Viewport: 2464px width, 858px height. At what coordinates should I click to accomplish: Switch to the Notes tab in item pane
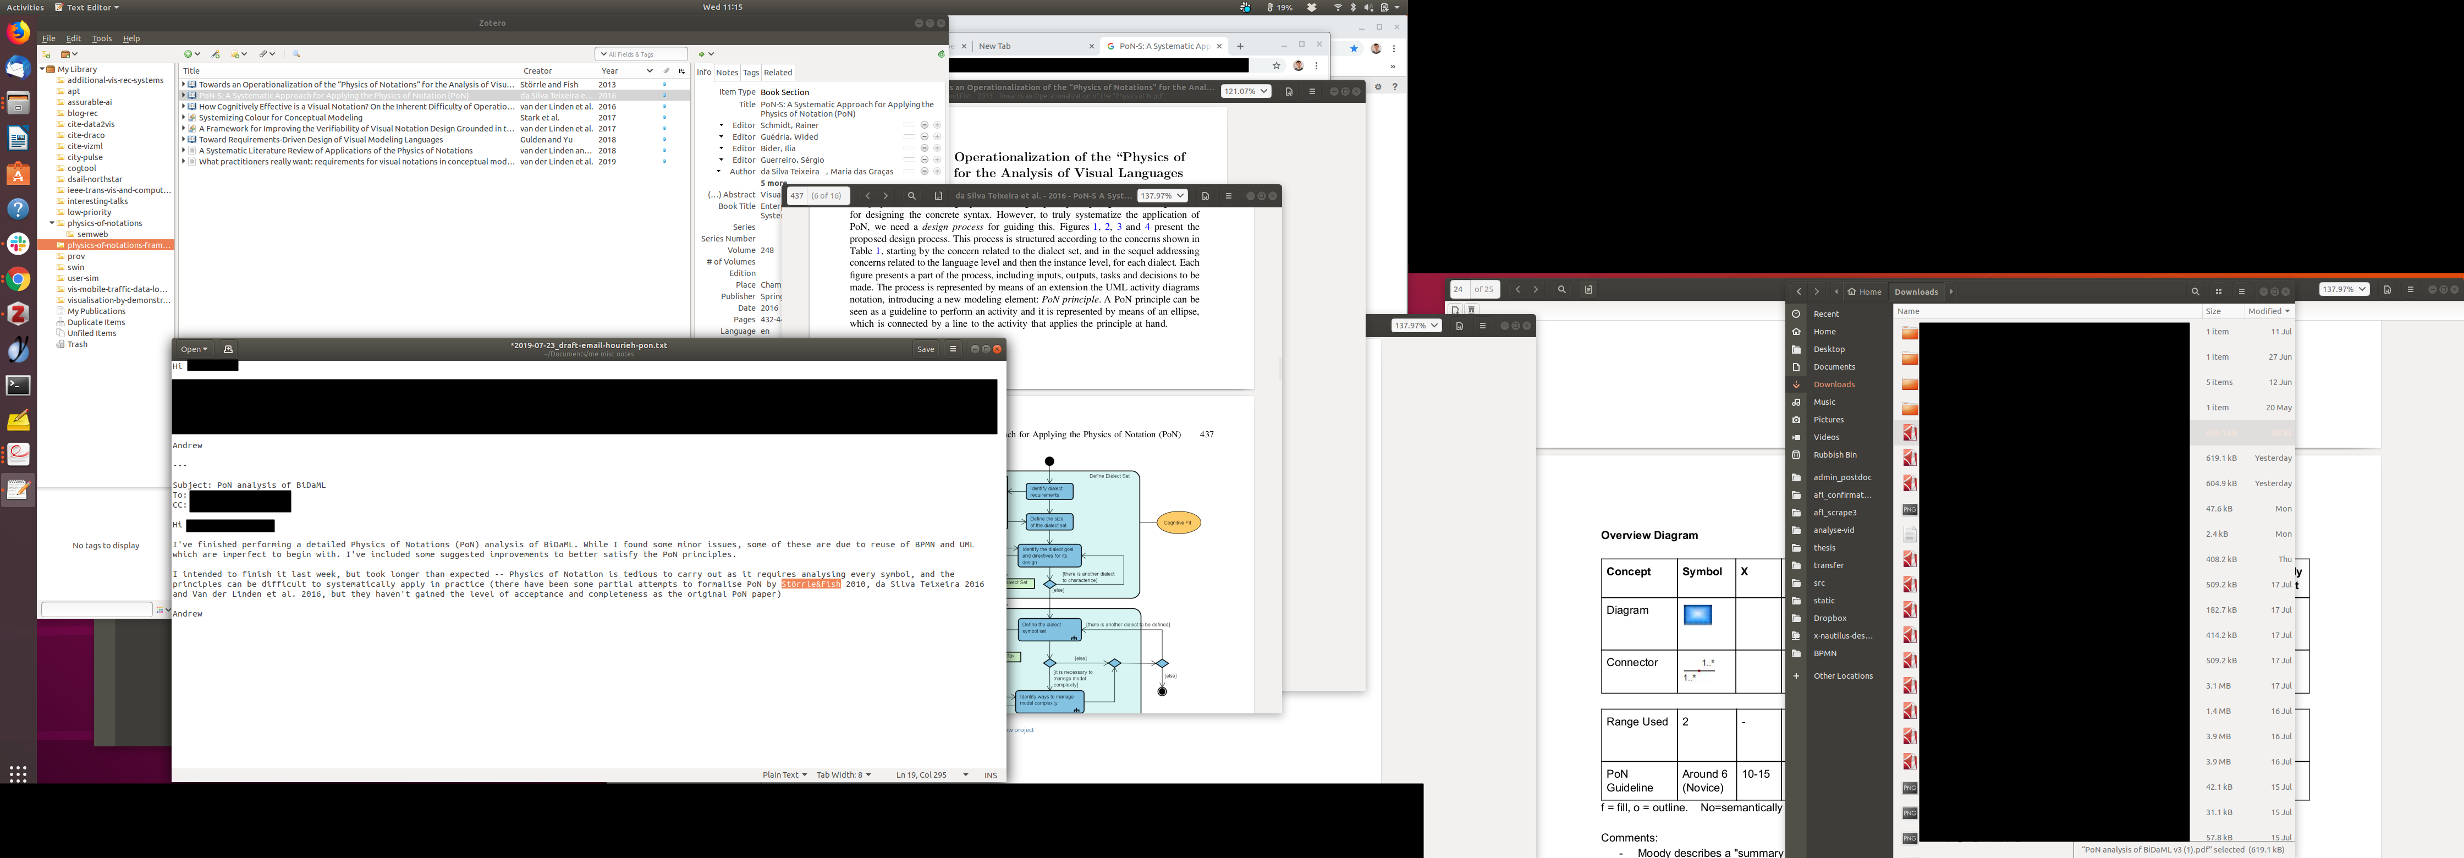point(727,73)
